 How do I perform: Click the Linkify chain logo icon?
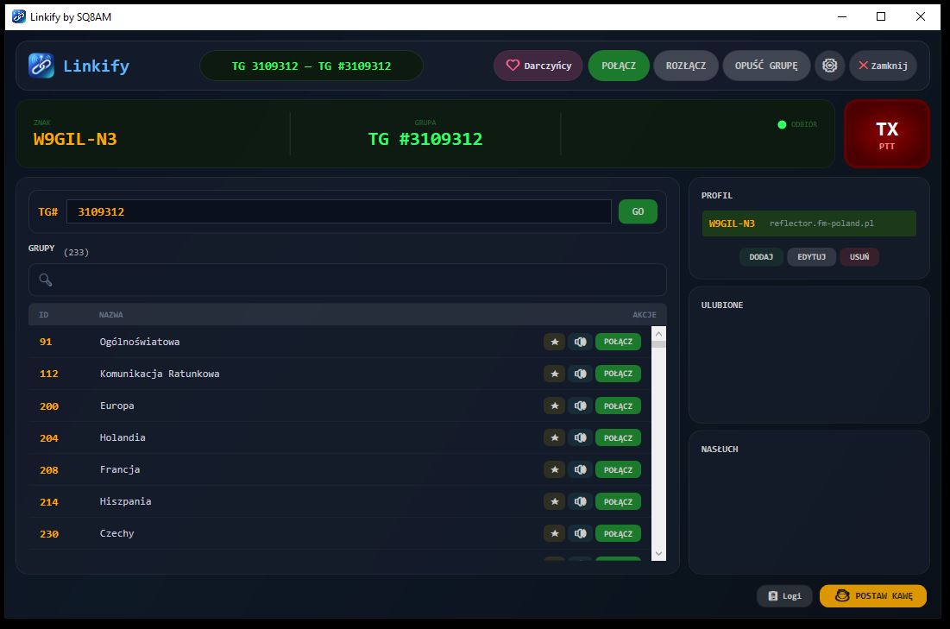click(x=41, y=66)
